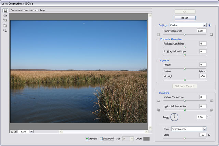
Task: Uncheck the Preview checkbox
Action: (x=87, y=138)
